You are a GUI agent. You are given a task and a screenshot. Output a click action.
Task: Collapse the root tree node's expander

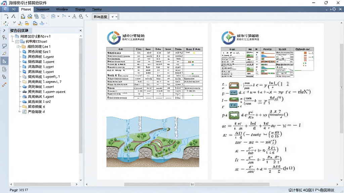point(12,36)
